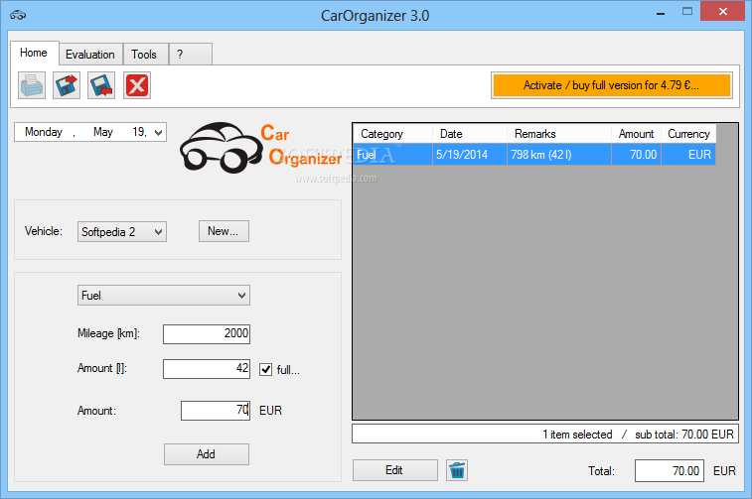
Task: Open the Fuel category dropdown
Action: click(x=242, y=296)
